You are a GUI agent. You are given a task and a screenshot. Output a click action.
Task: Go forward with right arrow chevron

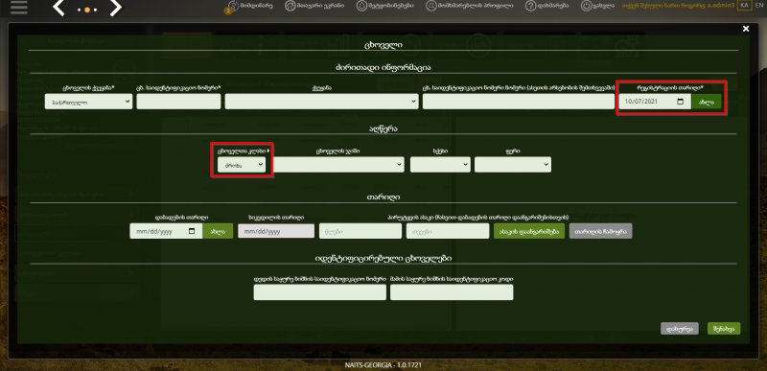[115, 8]
